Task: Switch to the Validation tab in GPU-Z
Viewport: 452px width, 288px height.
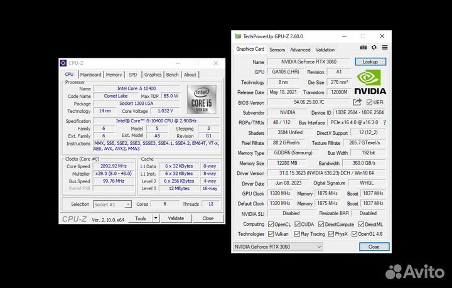Action: [x=325, y=50]
